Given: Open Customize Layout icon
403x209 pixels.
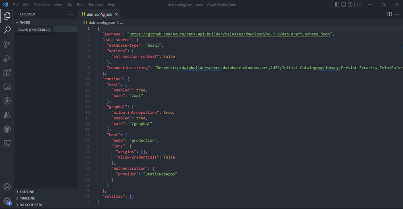Looking at the screenshot, I should (x=359, y=4).
